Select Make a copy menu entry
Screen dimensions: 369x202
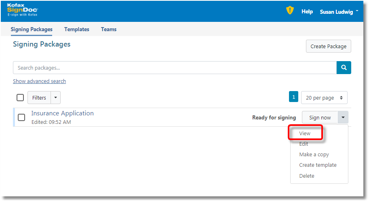tap(314, 154)
